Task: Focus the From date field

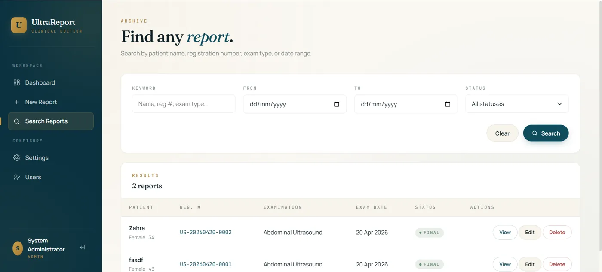Action: [x=295, y=104]
